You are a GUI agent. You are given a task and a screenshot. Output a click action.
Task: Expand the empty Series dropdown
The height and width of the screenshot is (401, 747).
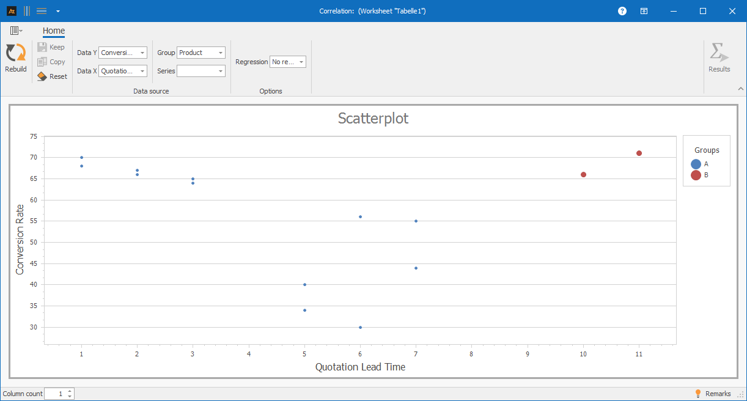220,71
